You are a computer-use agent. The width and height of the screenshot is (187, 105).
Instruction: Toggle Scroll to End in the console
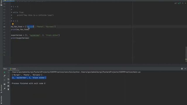[x=8, y=83]
